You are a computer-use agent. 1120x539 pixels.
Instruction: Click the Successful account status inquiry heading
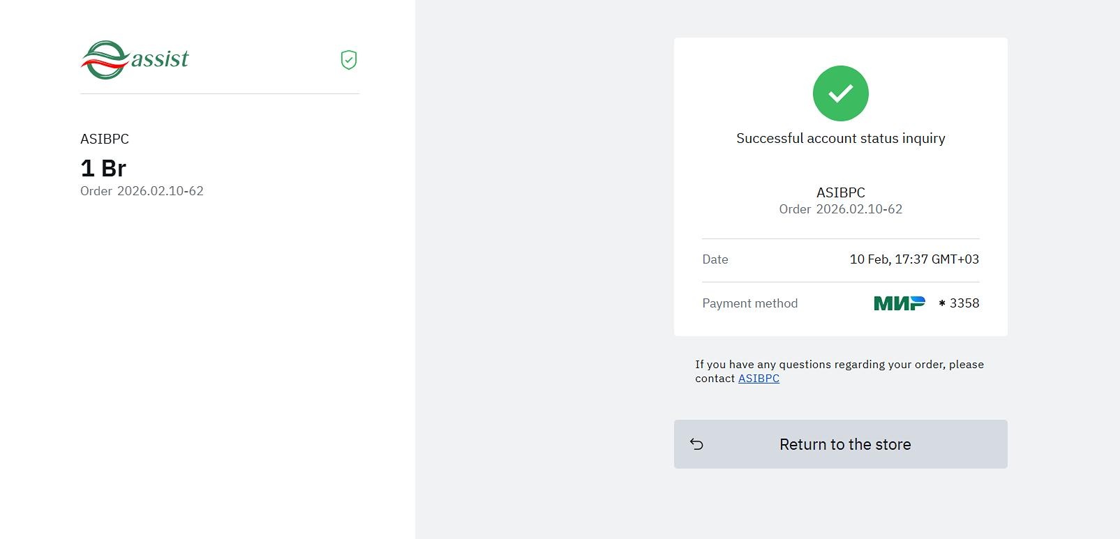(840, 138)
